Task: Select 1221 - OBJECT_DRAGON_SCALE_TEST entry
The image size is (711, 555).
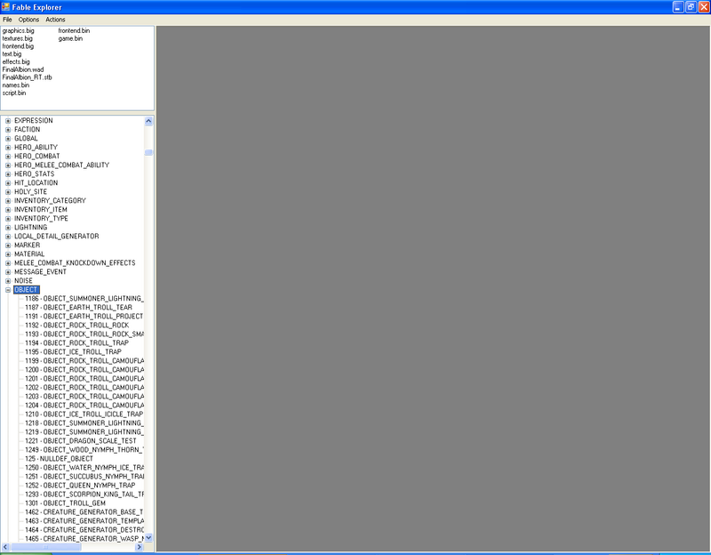Action: 81,441
